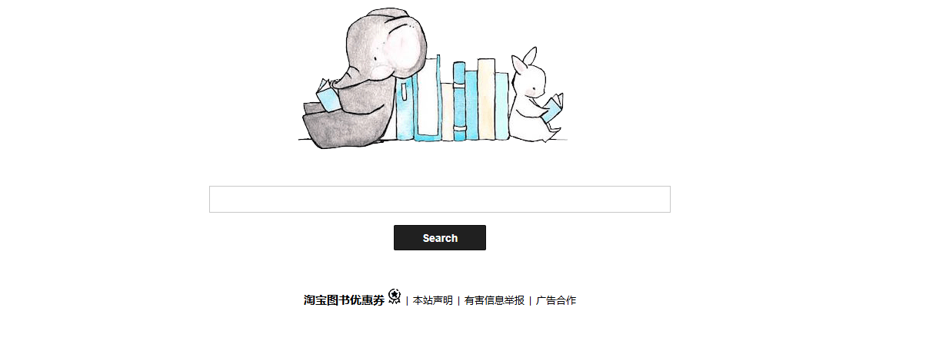Open the 本站声明 link
Viewport: 936px width, 344px height.
[x=433, y=300]
